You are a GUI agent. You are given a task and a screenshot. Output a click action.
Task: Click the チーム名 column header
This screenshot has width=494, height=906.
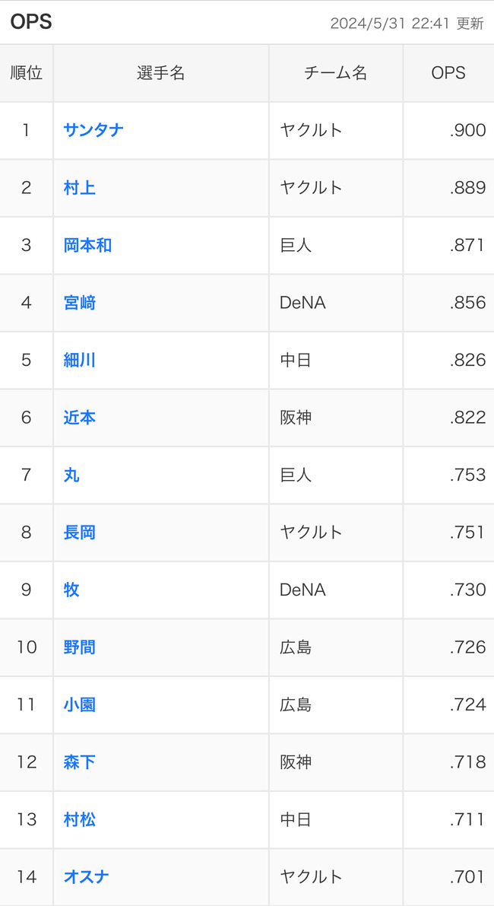click(x=335, y=72)
